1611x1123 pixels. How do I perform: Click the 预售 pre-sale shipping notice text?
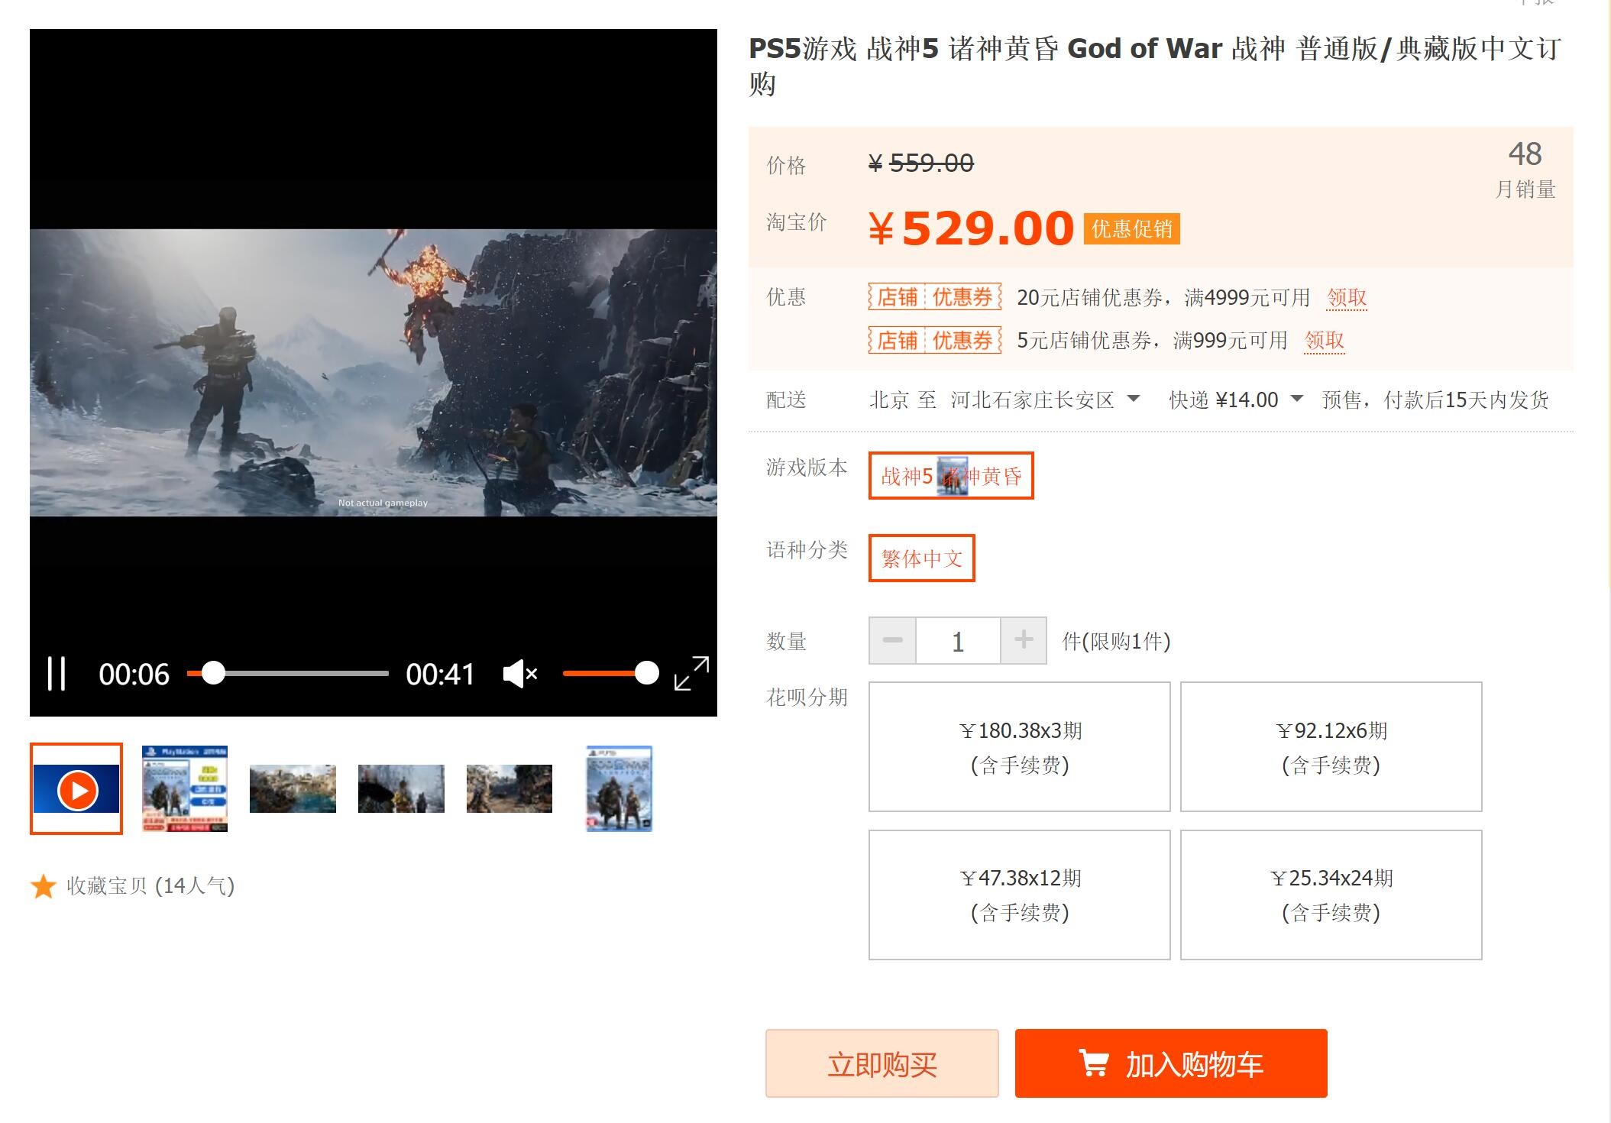click(x=1435, y=400)
